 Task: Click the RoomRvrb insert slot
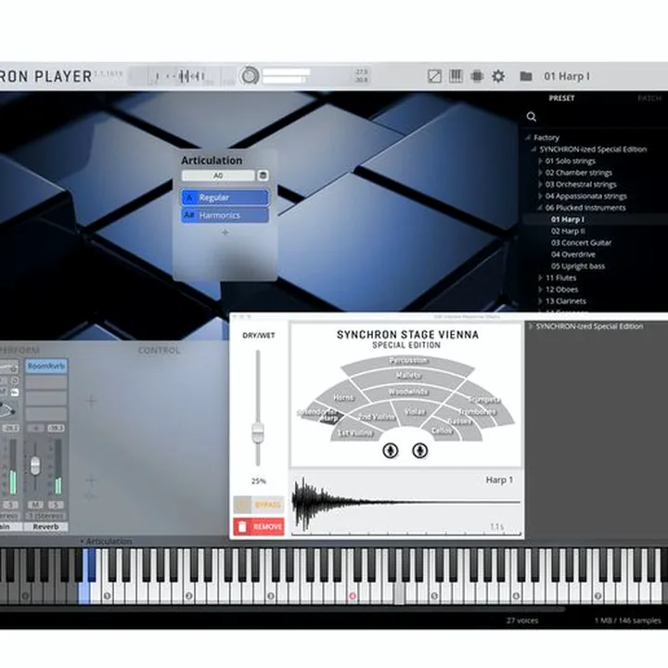tap(46, 366)
